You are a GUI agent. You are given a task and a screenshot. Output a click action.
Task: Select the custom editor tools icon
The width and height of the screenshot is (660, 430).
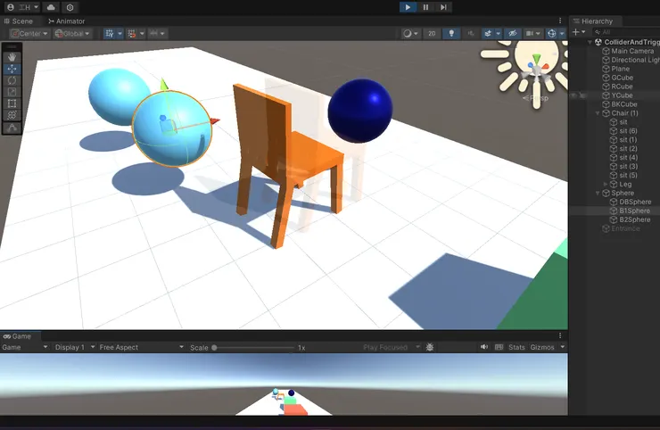(12, 128)
